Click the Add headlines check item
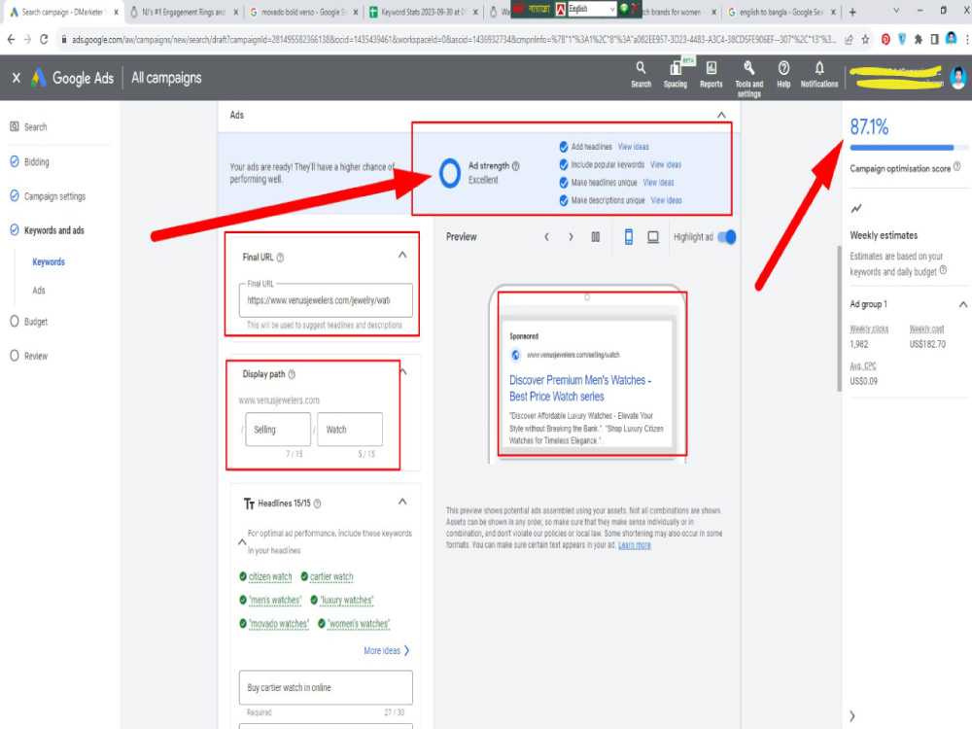 coord(586,147)
